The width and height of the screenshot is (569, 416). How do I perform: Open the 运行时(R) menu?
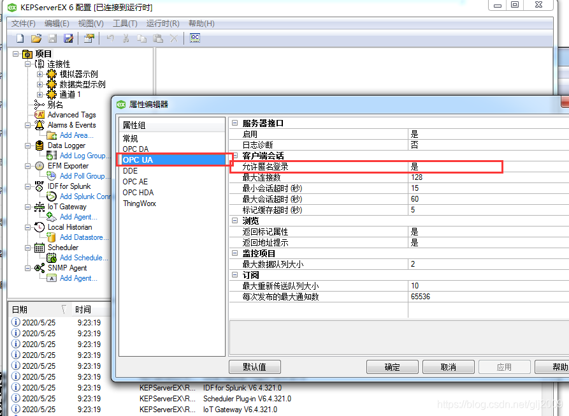click(x=163, y=24)
